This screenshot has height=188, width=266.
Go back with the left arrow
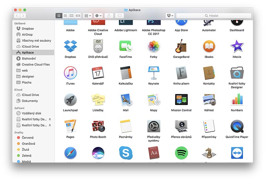pyautogui.click(x=17, y=16)
